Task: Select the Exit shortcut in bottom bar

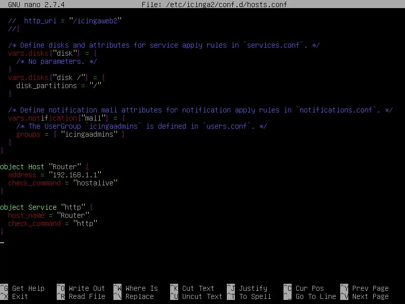Action: (x=20, y=296)
